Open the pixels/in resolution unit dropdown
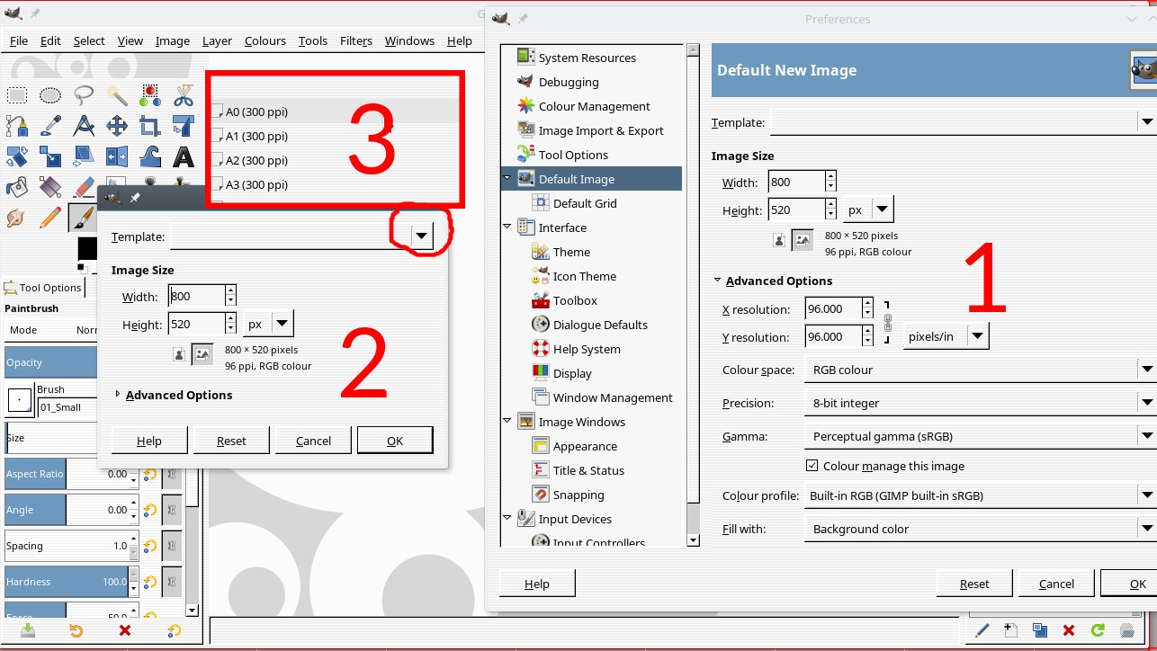 click(x=946, y=336)
